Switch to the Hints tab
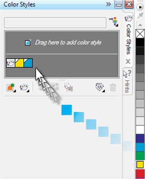The height and width of the screenshot is (179, 145). coord(127,81)
